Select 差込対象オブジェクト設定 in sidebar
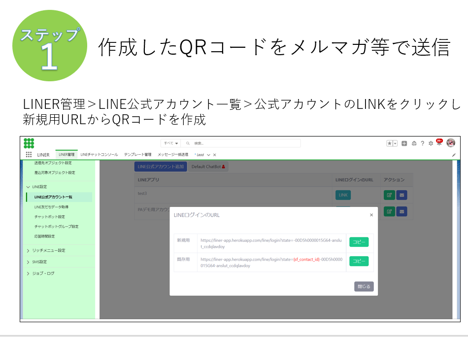 pos(55,172)
